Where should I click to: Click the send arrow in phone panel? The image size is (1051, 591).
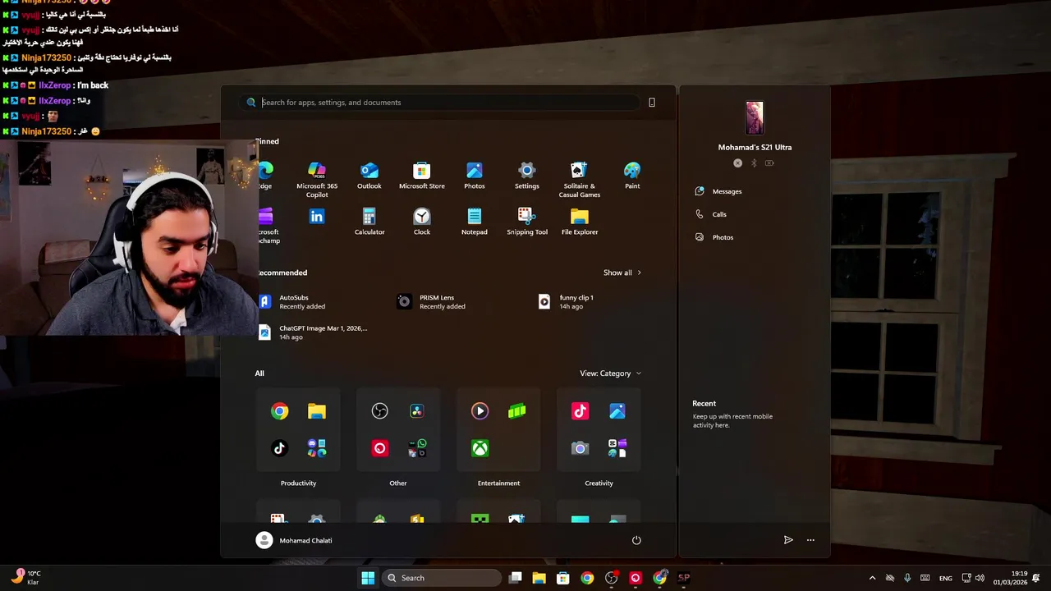pyautogui.click(x=788, y=540)
